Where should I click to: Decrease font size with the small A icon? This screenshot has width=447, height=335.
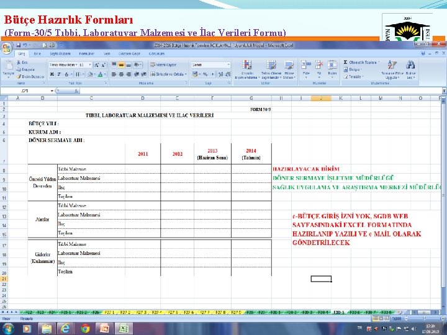click(x=104, y=65)
